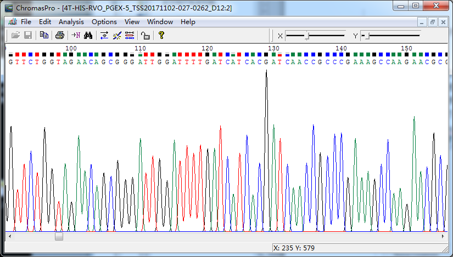Click the Print icon

(60, 35)
